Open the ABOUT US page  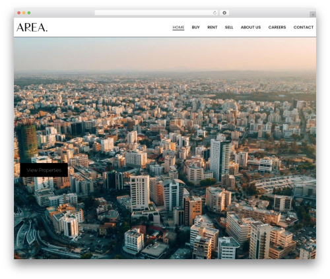(x=251, y=27)
